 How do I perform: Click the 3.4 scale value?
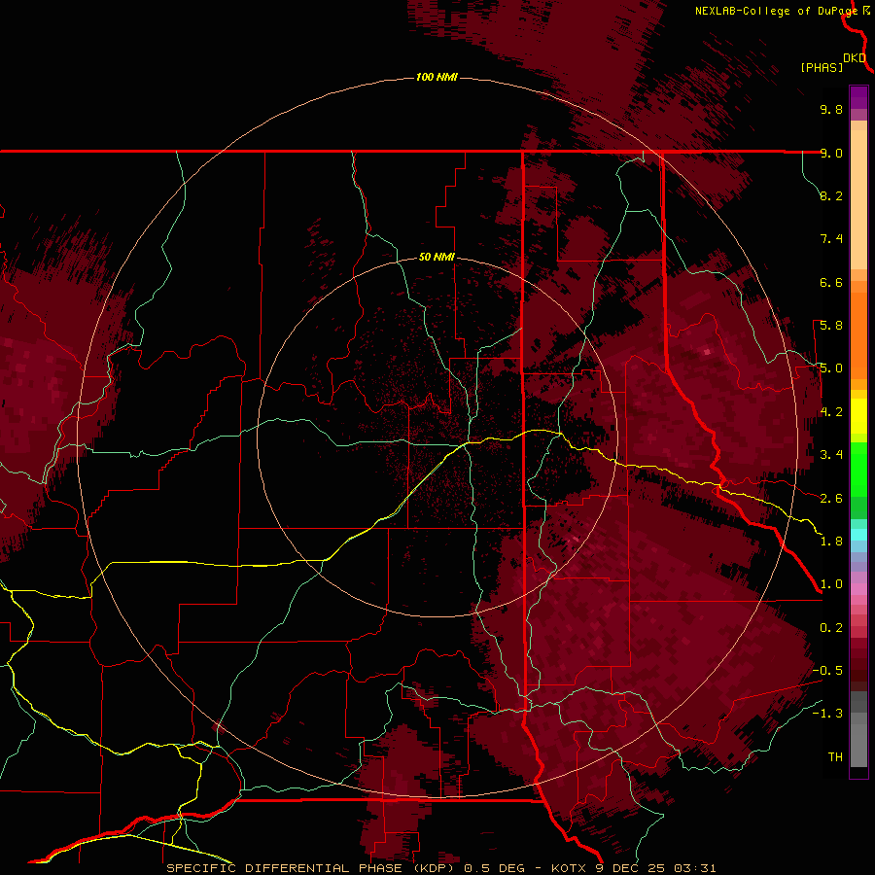coord(831,455)
